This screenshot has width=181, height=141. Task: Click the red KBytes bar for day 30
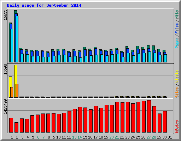(x=165, y=122)
